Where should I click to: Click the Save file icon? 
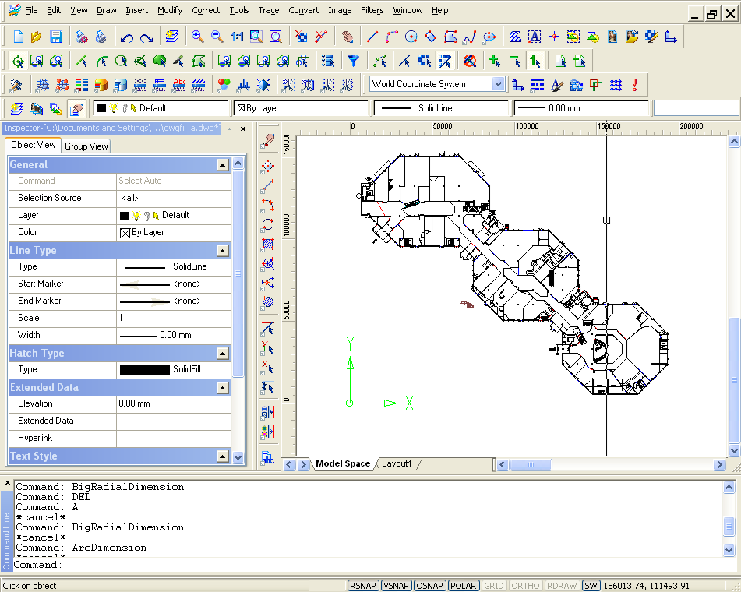point(56,37)
